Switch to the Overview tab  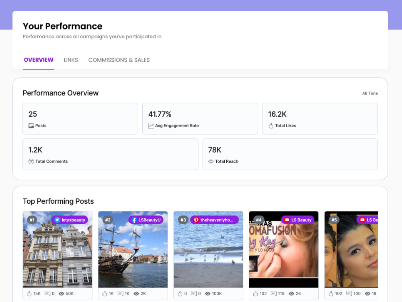click(39, 60)
